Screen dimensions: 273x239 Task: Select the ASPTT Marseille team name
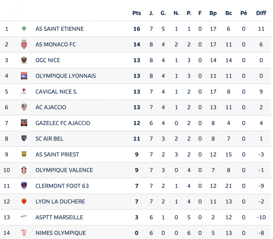pos(59,217)
